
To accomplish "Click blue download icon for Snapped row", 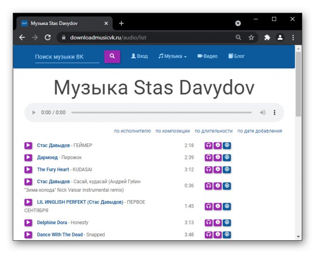I will [x=227, y=235].
